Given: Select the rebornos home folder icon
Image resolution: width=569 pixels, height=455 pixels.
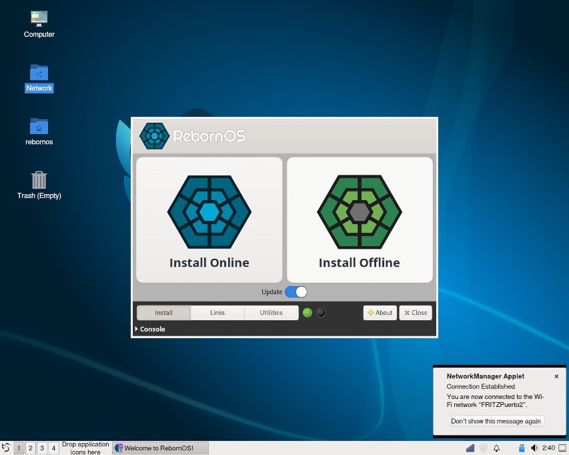Looking at the screenshot, I should click(x=39, y=126).
